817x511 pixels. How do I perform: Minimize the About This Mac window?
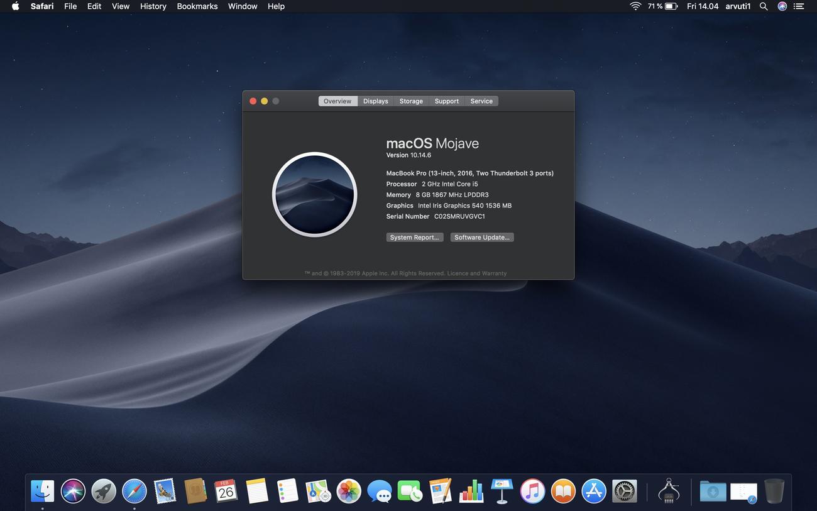[265, 101]
